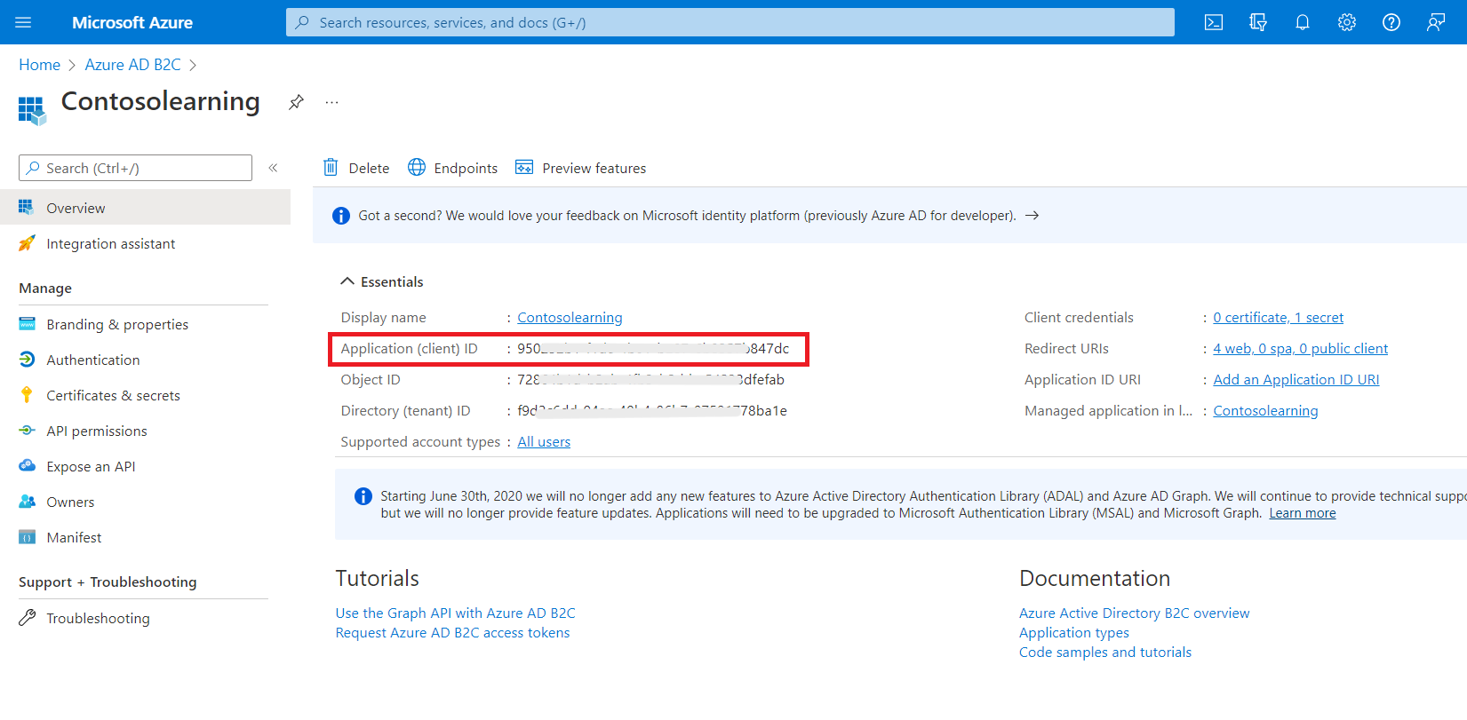Click Add an Application ID URI
The width and height of the screenshot is (1467, 720).
(x=1296, y=380)
